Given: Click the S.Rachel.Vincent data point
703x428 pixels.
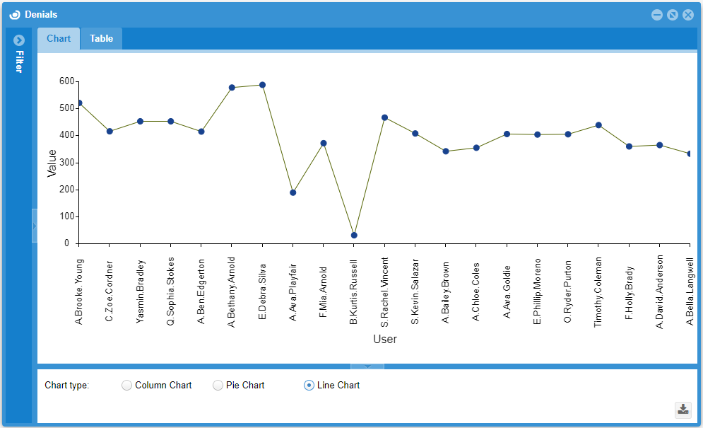Looking at the screenshot, I should point(384,117).
